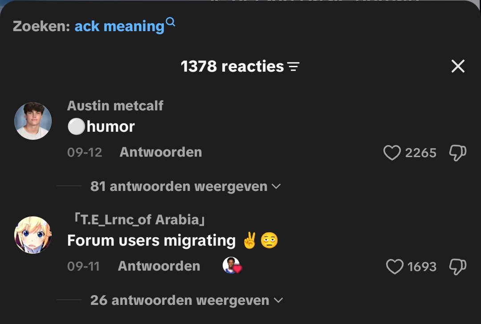Click the search magnifier icon next to ack meaning
The height and width of the screenshot is (324, 481).
170,22
